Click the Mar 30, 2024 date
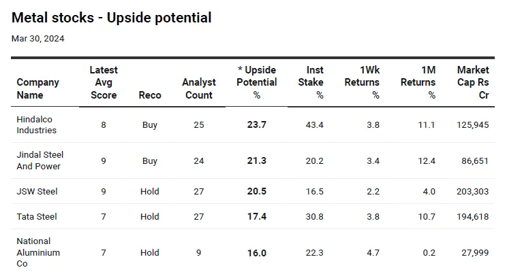 (x=38, y=38)
